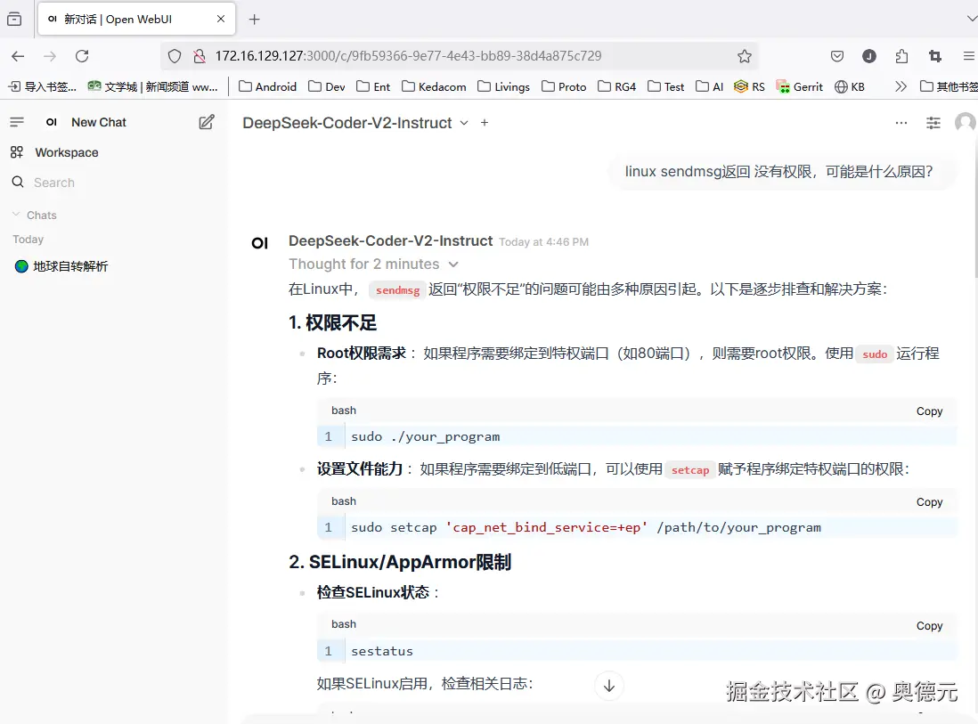Close the Open WebUI tab
The height and width of the screenshot is (724, 978).
221,19
